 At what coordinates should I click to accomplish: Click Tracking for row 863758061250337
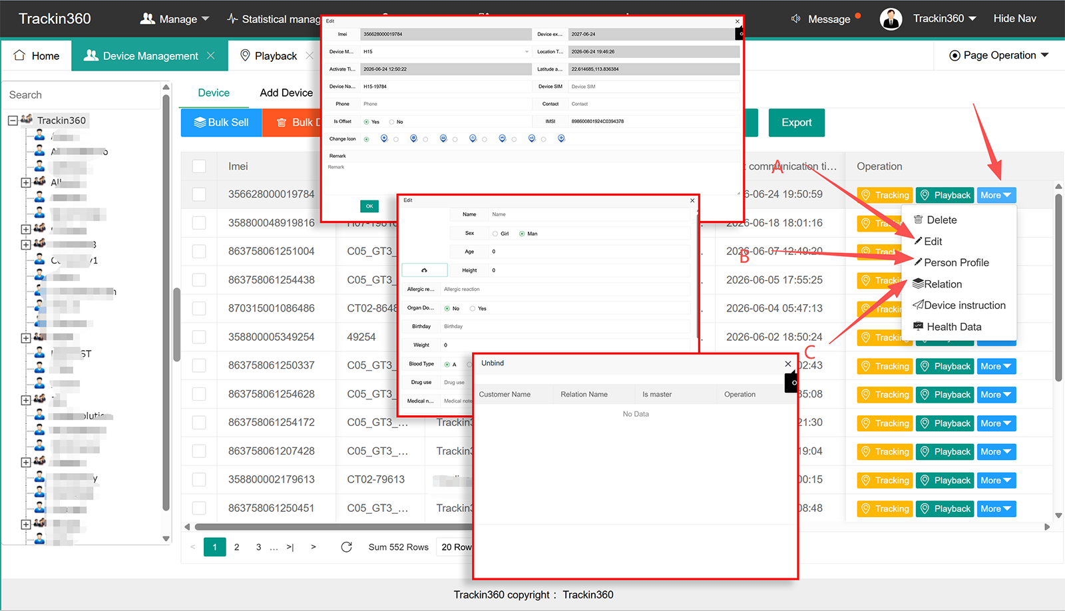(x=885, y=366)
